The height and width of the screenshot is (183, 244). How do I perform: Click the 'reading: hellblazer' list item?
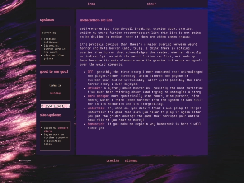52,41
